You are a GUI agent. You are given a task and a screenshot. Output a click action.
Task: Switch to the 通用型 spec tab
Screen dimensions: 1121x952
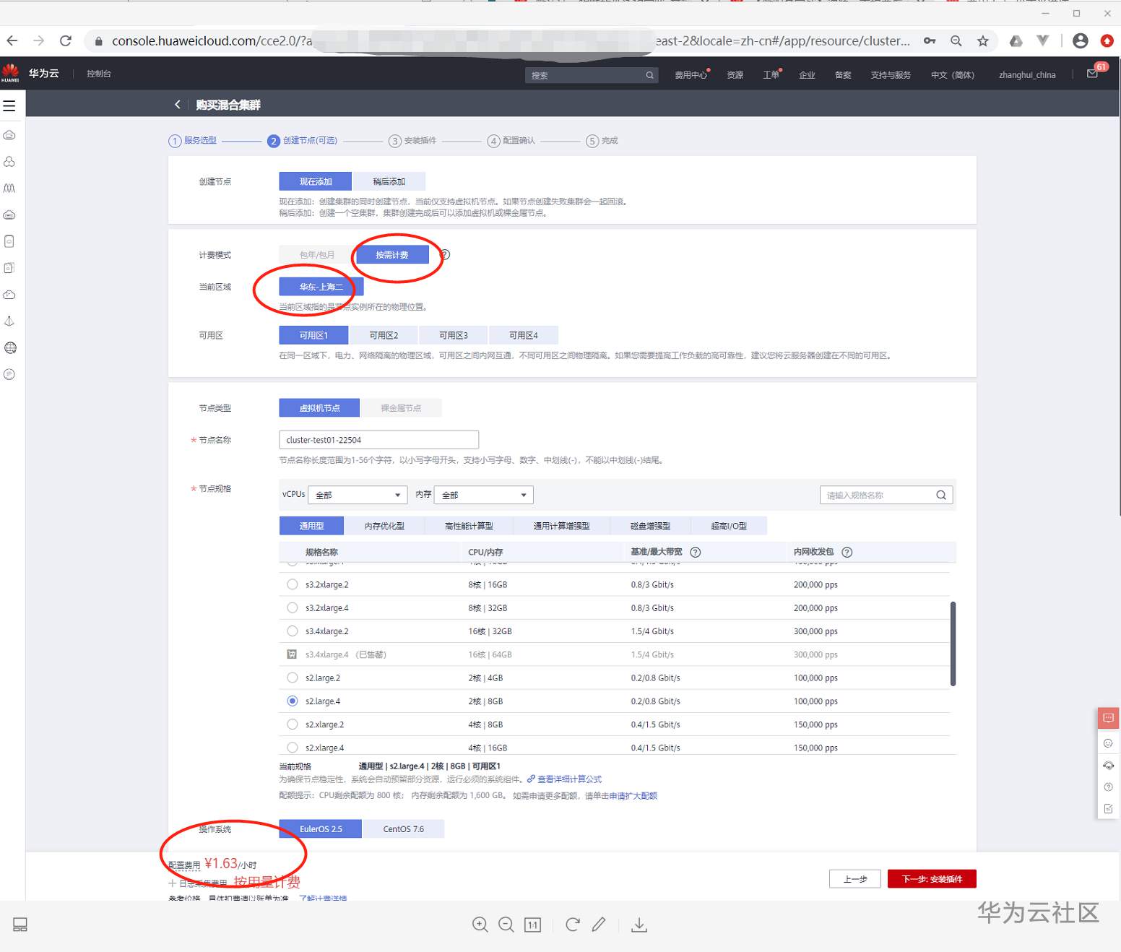(x=311, y=526)
